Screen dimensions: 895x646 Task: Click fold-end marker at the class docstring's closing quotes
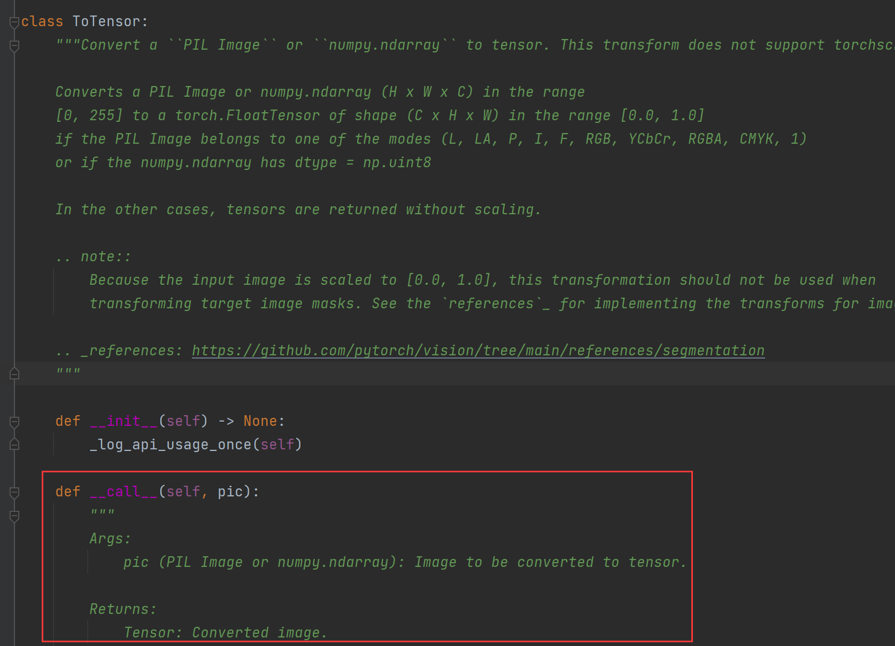tap(14, 373)
